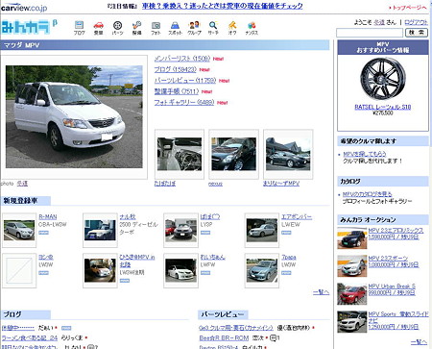This screenshot has height=349, width=432.
Task: Click the carview.co.jp logo
Action: pos(24,8)
